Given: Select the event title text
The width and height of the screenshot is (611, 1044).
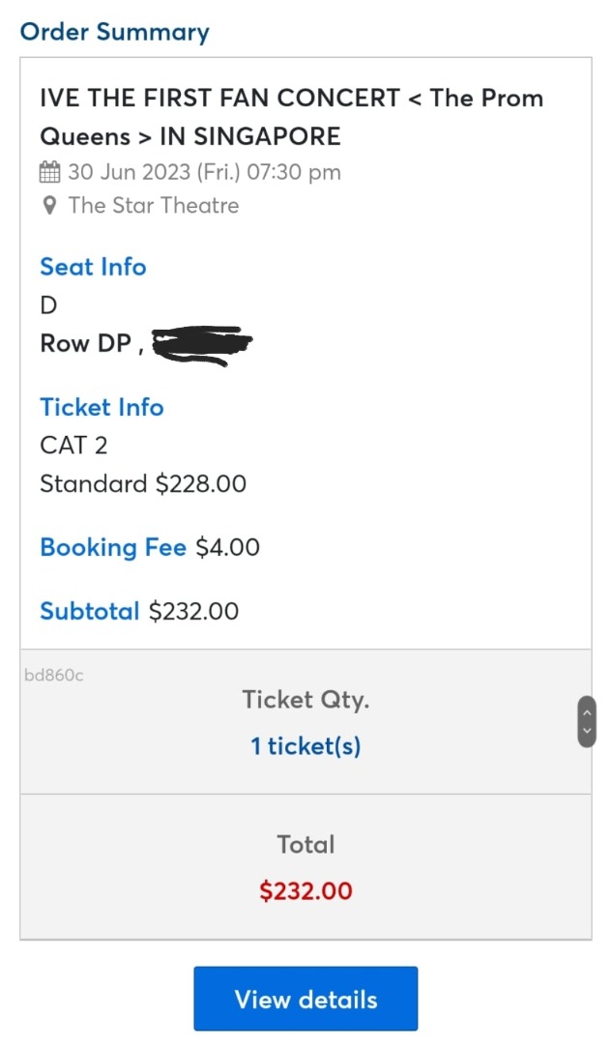Looking at the screenshot, I should (290, 116).
